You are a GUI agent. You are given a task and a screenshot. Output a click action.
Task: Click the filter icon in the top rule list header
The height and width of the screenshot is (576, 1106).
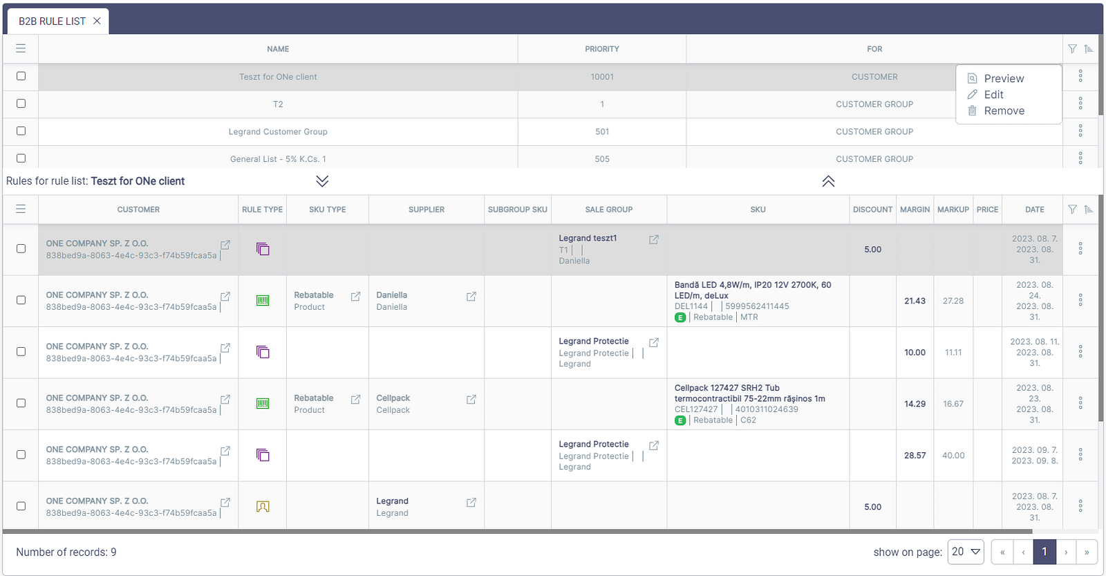coord(1072,49)
